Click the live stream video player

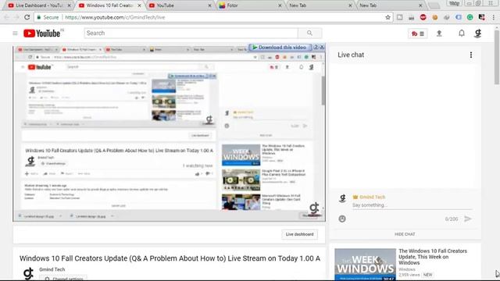click(x=169, y=133)
